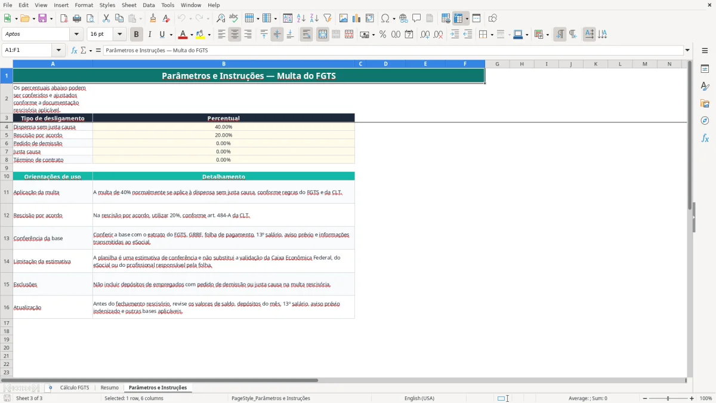716x403 pixels.
Task: Open the Sheet menu
Action: pyautogui.click(x=129, y=5)
